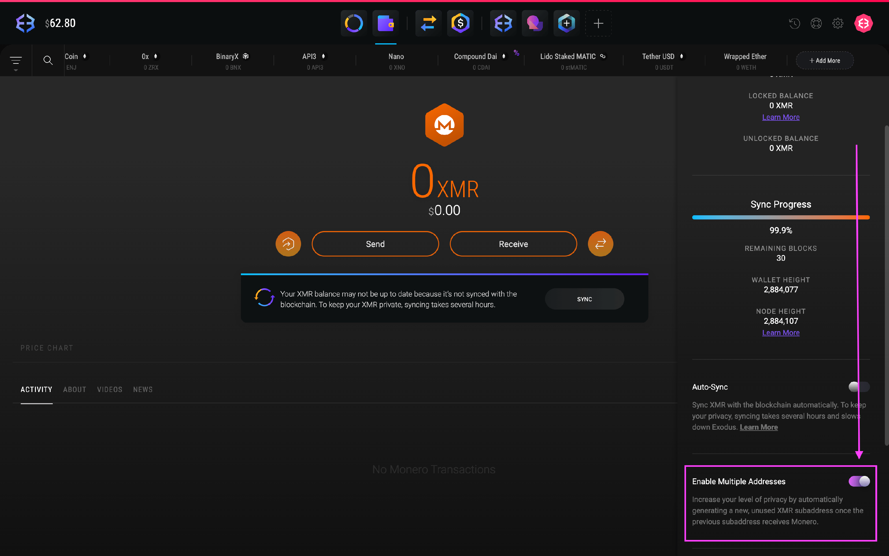Open the Buy & Sell dollar icon

coord(460,23)
